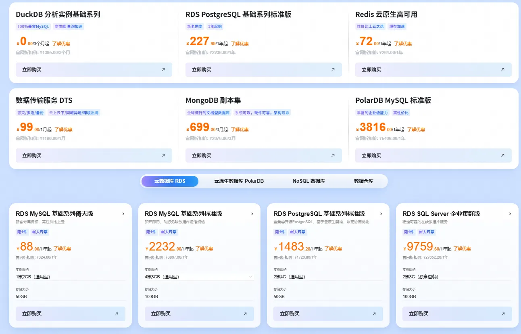Click the 丰富的企业级能力 tag
This screenshot has height=334, width=521.
pyautogui.click(x=373, y=113)
